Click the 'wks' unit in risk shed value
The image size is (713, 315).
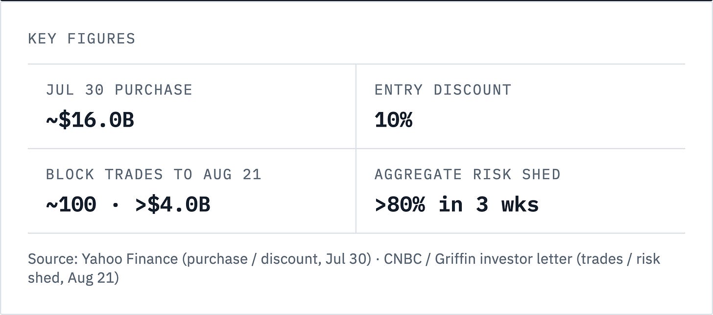tap(520, 204)
